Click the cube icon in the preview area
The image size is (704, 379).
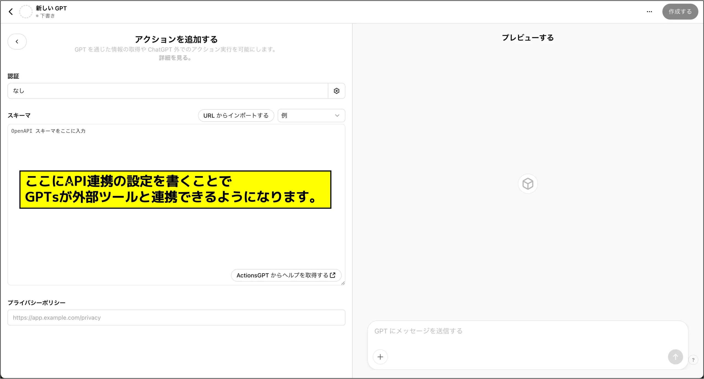click(527, 183)
